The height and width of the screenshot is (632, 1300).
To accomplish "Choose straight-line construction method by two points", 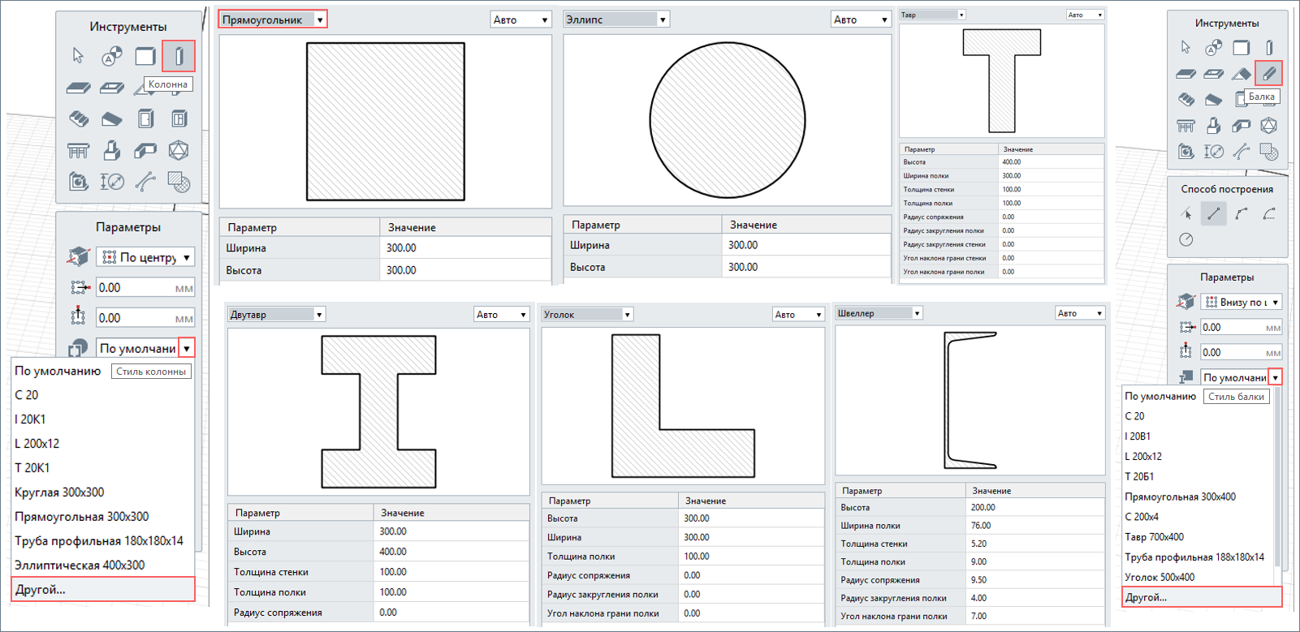I will tap(1213, 214).
